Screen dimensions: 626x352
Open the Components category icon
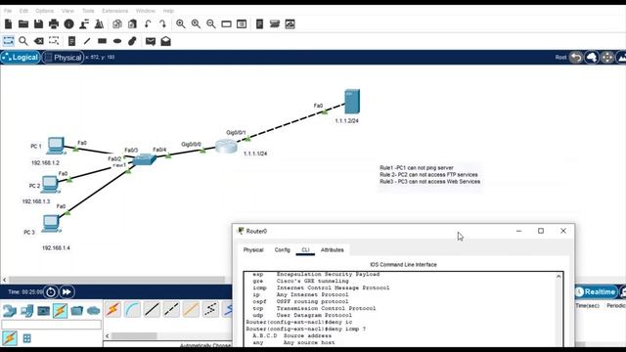(43, 311)
